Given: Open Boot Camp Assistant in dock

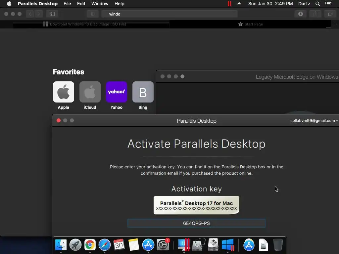Looking at the screenshot, I should (213, 245).
